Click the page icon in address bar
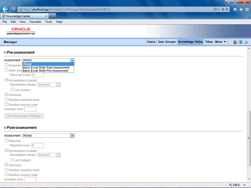The height and width of the screenshot is (188, 251). [x=20, y=9]
